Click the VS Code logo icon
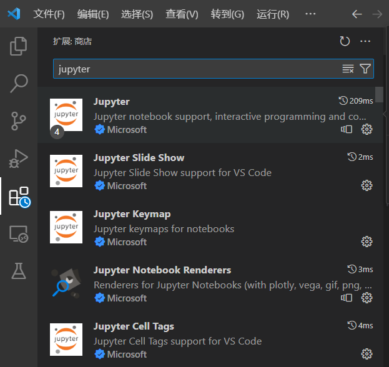 coord(14,14)
